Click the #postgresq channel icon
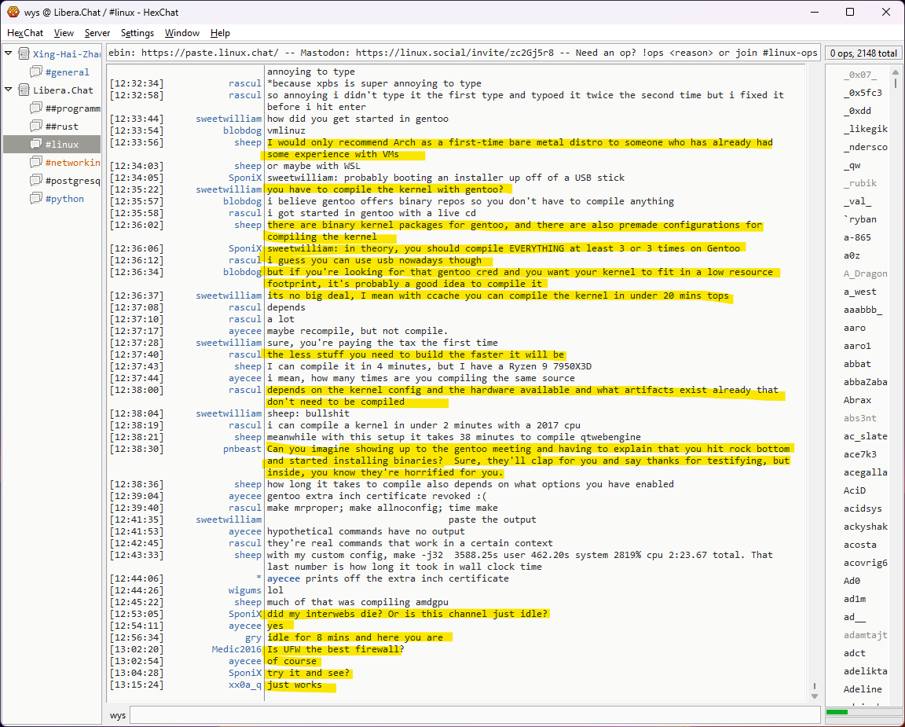The height and width of the screenshot is (727, 905). pos(36,181)
